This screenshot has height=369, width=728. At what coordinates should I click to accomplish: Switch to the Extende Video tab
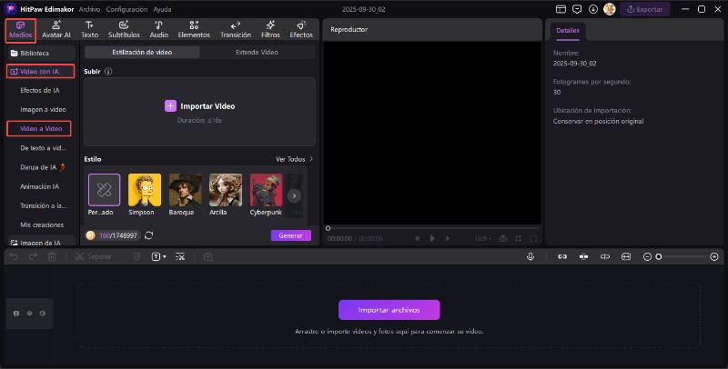click(x=258, y=53)
